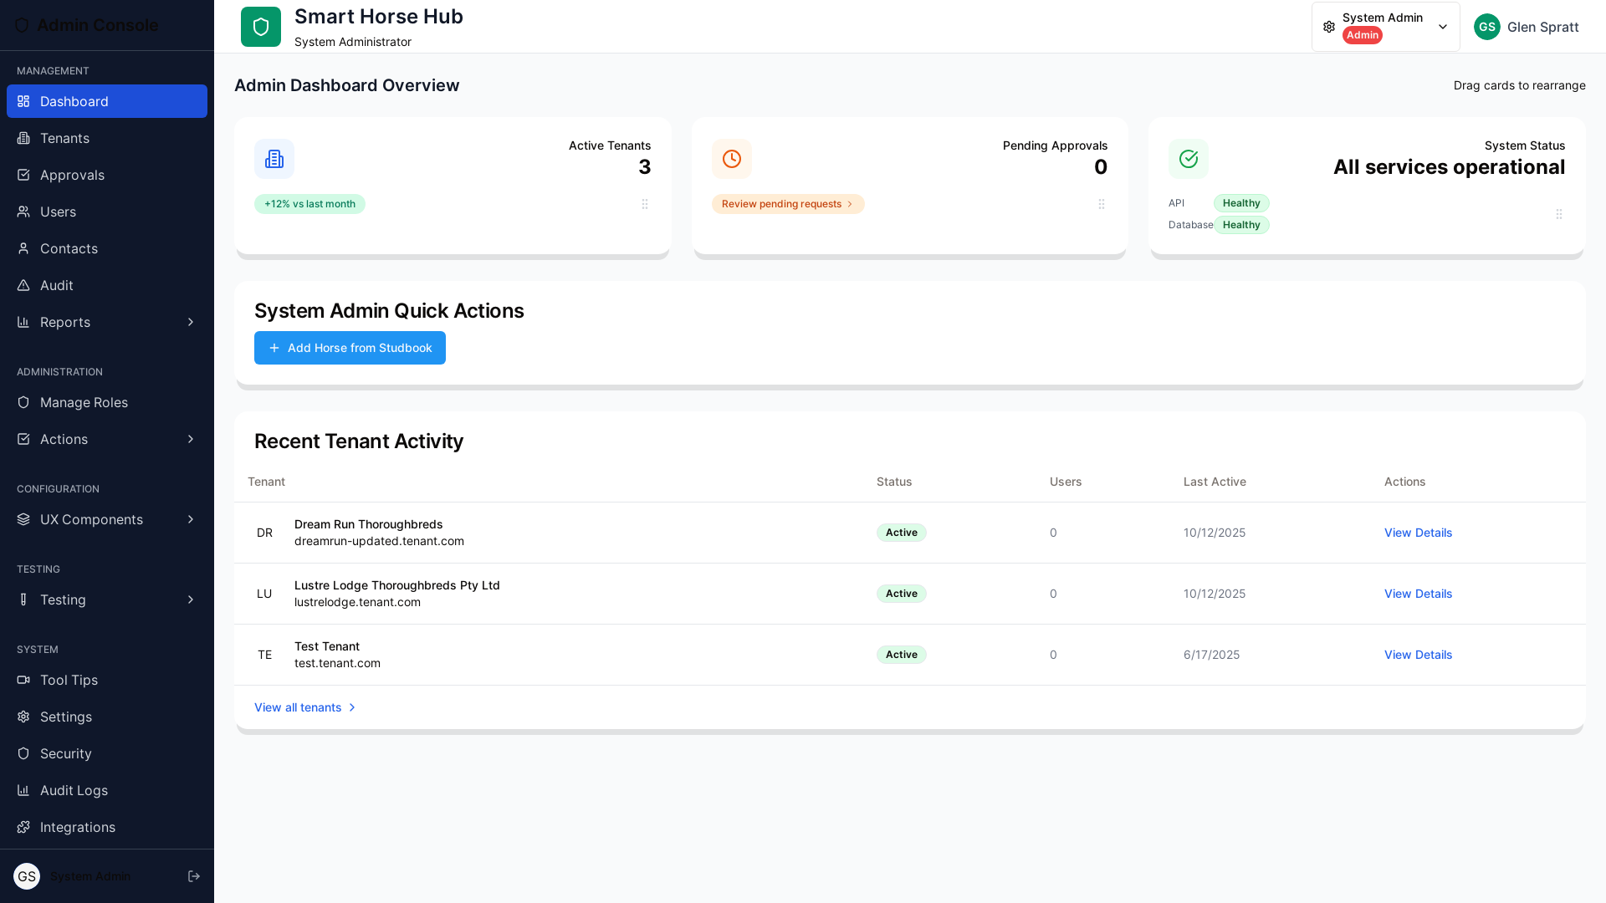Click lustrelodge.tenant.com domain text
Viewport: 1606px width, 903px height.
(357, 602)
